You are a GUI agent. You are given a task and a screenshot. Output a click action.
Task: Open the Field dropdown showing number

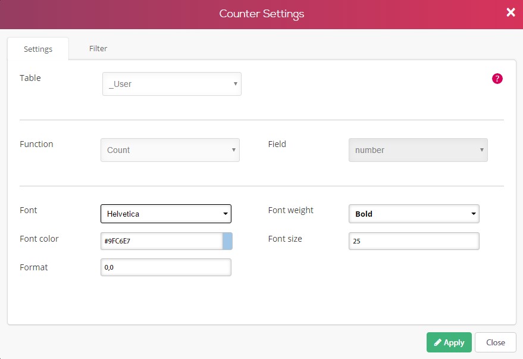[x=417, y=149]
